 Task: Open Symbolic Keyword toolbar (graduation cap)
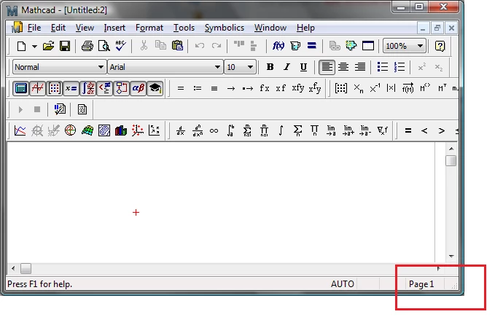point(155,88)
